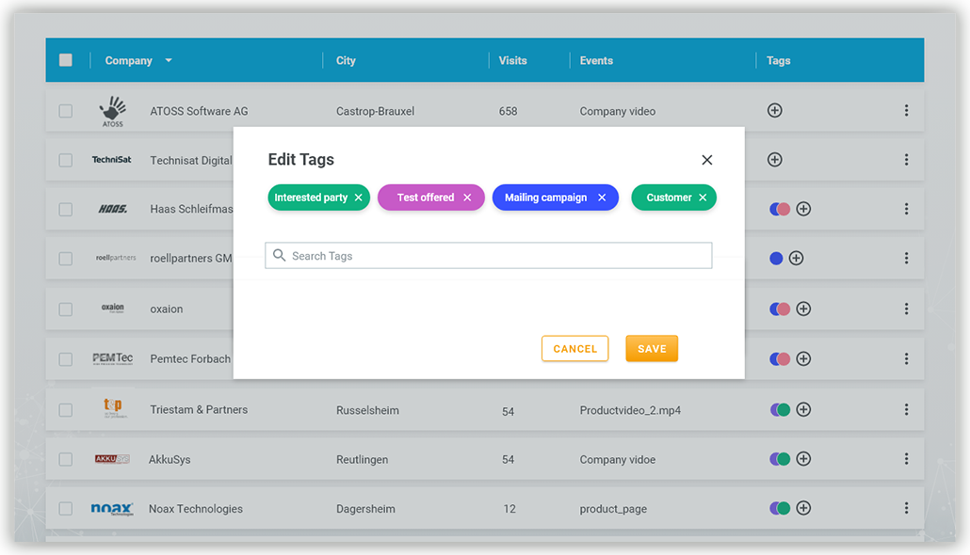Open more options for Triestam & Partners
The width and height of the screenshot is (970, 555).
906,409
